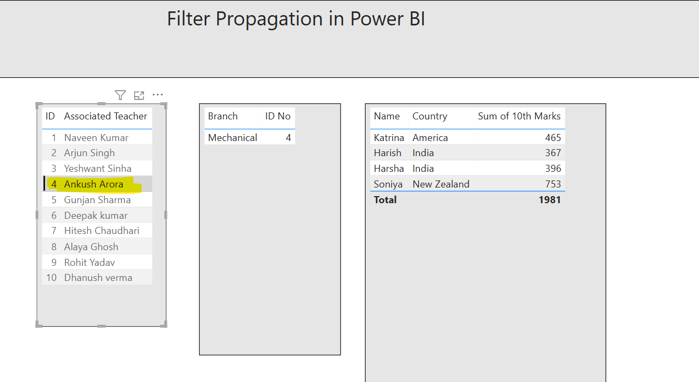This screenshot has width=699, height=382.
Task: Enter focus mode on the teacher visual
Action: point(139,95)
